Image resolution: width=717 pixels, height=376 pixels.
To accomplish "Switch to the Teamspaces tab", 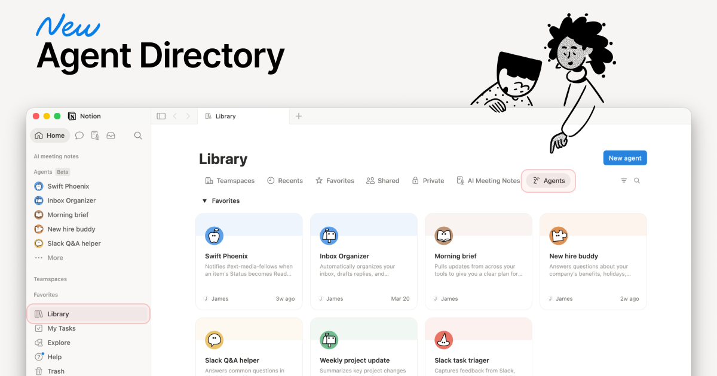I will click(229, 181).
